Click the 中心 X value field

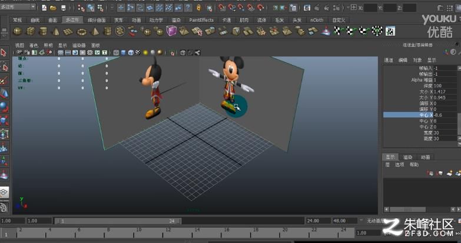pyautogui.click(x=445, y=115)
